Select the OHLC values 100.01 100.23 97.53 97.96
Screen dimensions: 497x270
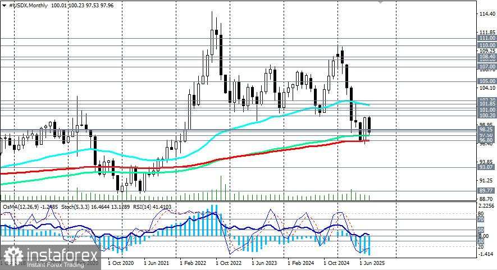click(x=82, y=6)
